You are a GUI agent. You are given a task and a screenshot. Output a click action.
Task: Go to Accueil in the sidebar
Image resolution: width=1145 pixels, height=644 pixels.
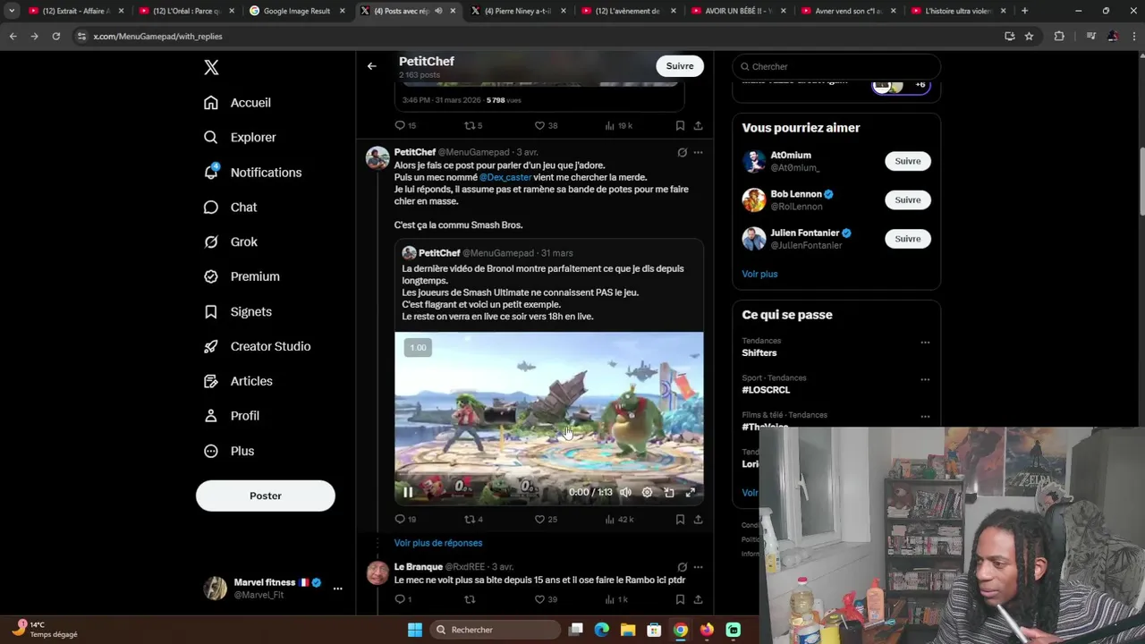(x=237, y=103)
